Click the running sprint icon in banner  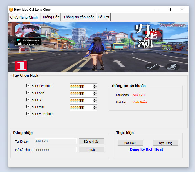(172, 67)
